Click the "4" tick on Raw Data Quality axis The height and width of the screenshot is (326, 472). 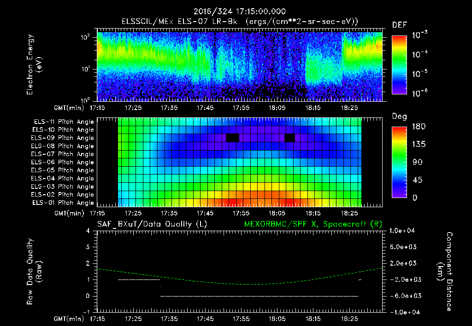[88, 231]
